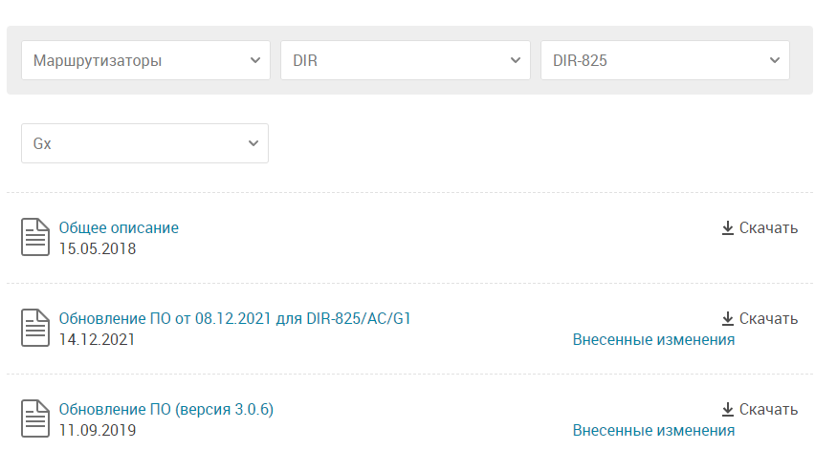Open the DIR series dropdown
The width and height of the screenshot is (815, 450).
[x=406, y=60]
